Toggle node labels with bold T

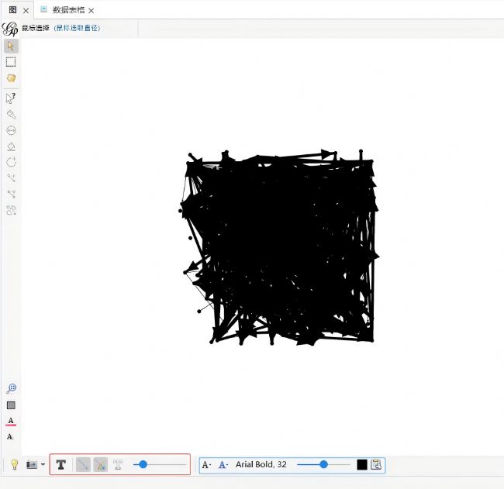click(61, 465)
